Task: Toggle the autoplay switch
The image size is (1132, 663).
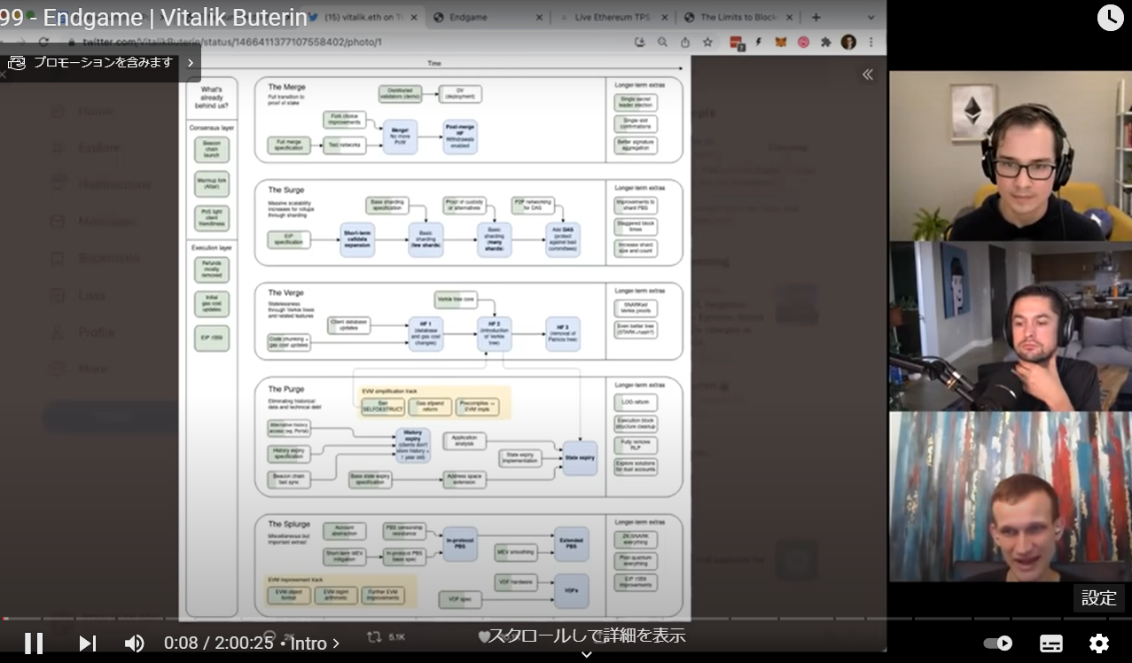Action: (998, 643)
